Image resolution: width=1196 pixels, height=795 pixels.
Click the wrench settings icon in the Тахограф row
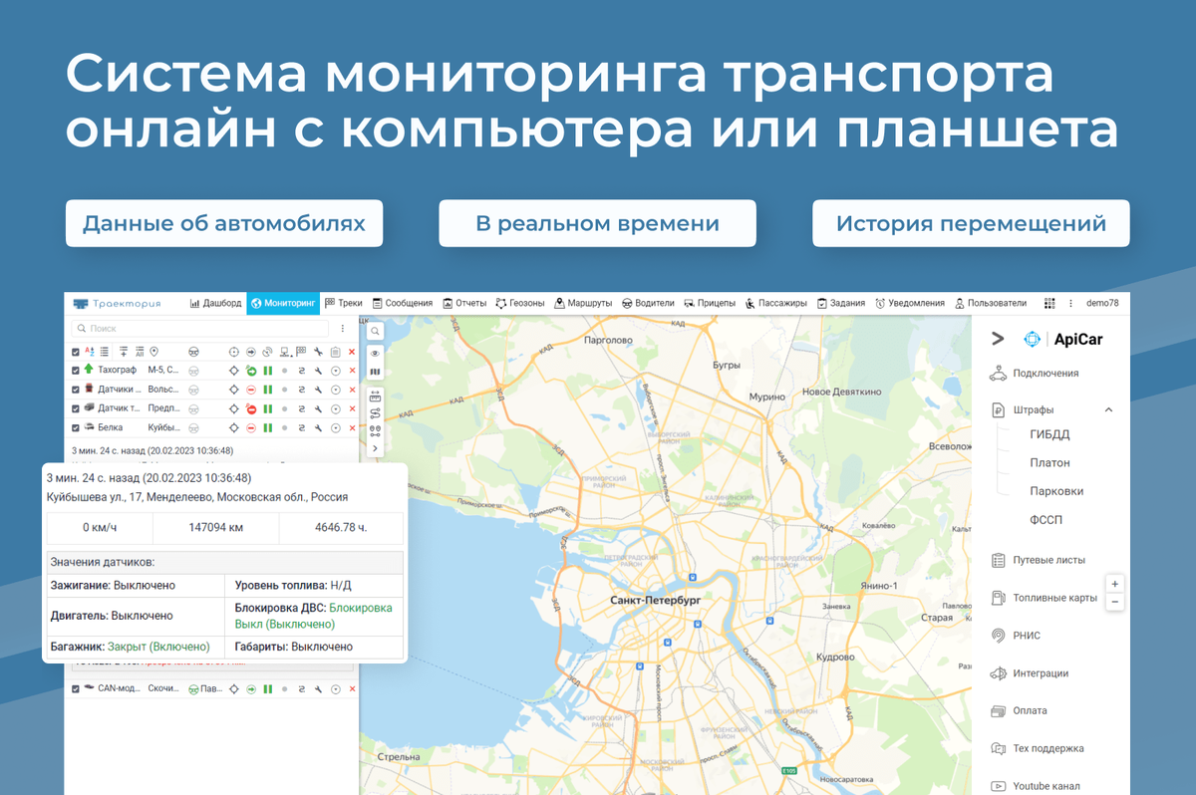point(317,370)
